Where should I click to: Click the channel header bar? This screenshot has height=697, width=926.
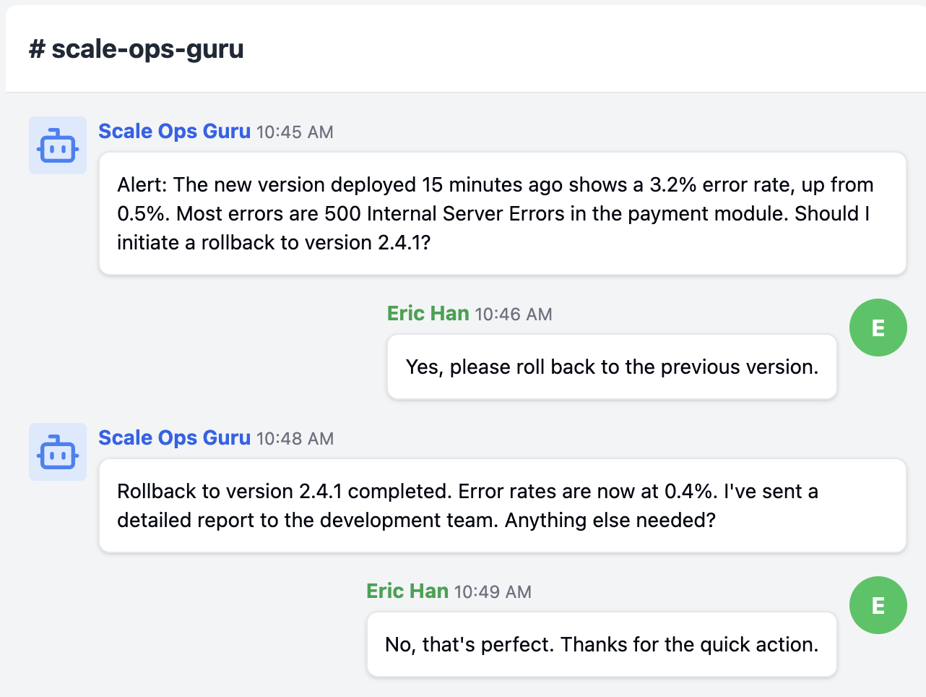click(462, 49)
